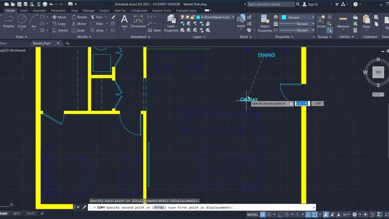Open Layer Properties manager
This screenshot has height=219, width=389.
171,23
